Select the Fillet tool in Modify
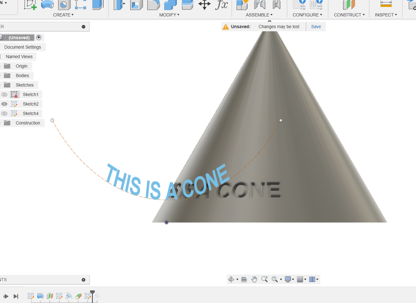This screenshot has width=416, height=303. (154, 4)
